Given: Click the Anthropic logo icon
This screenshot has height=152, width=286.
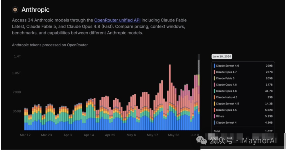Looking at the screenshot, I should (15, 10).
